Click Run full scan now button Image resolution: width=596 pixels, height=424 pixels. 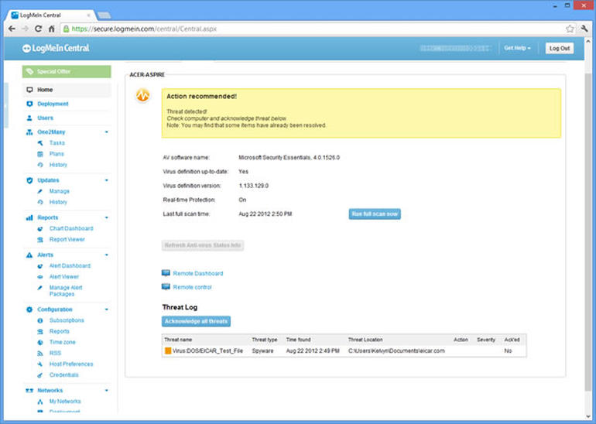(x=375, y=214)
